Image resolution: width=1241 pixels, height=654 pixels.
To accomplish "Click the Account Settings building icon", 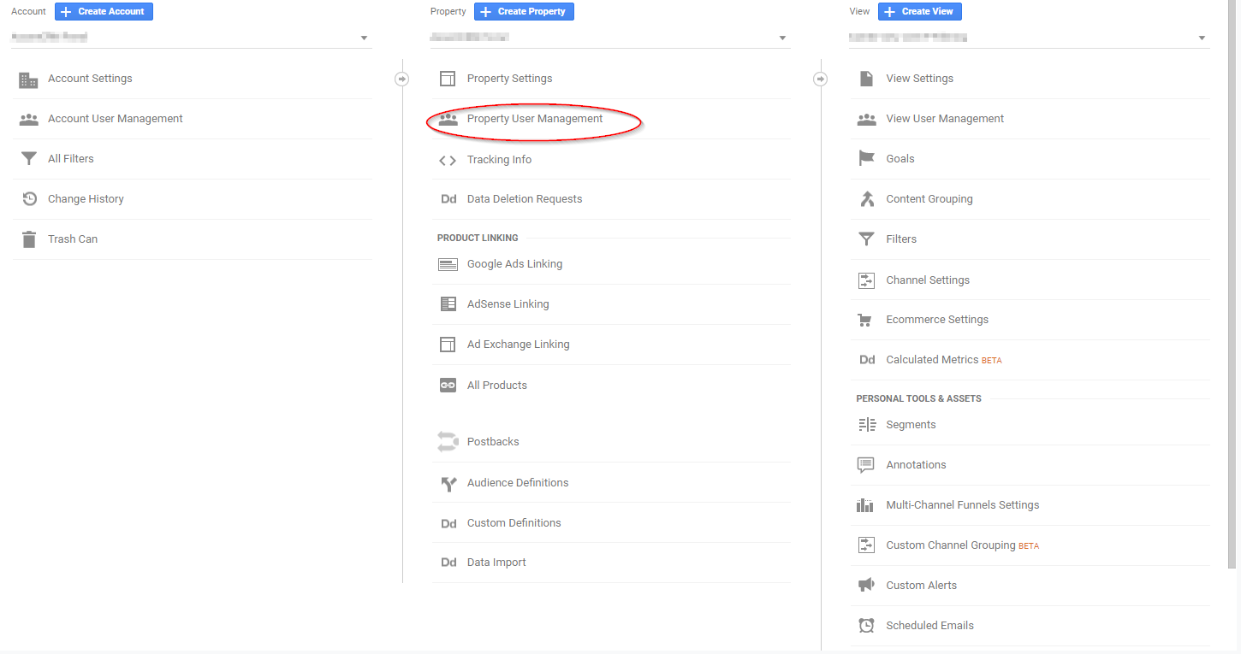I will (28, 80).
